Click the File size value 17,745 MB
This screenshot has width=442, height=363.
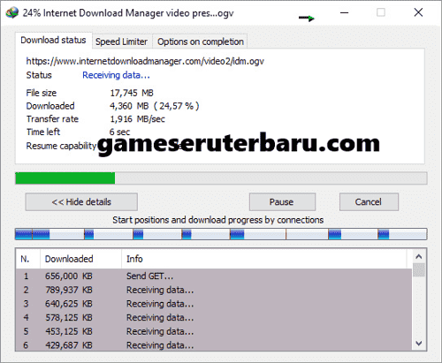(132, 93)
